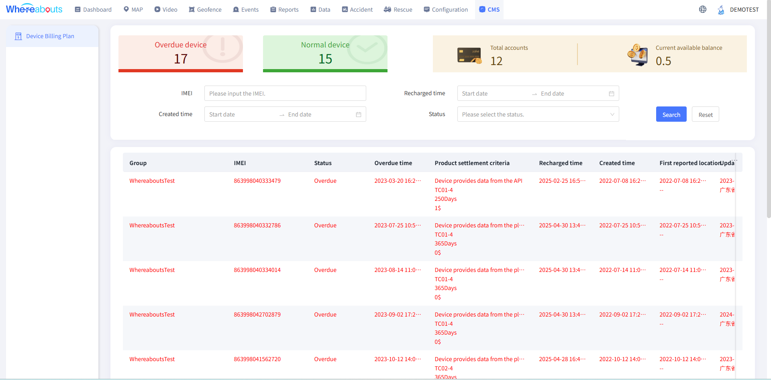Screen dimensions: 771x380
Task: Expand the Status dropdown chevron arrow
Action: point(612,114)
